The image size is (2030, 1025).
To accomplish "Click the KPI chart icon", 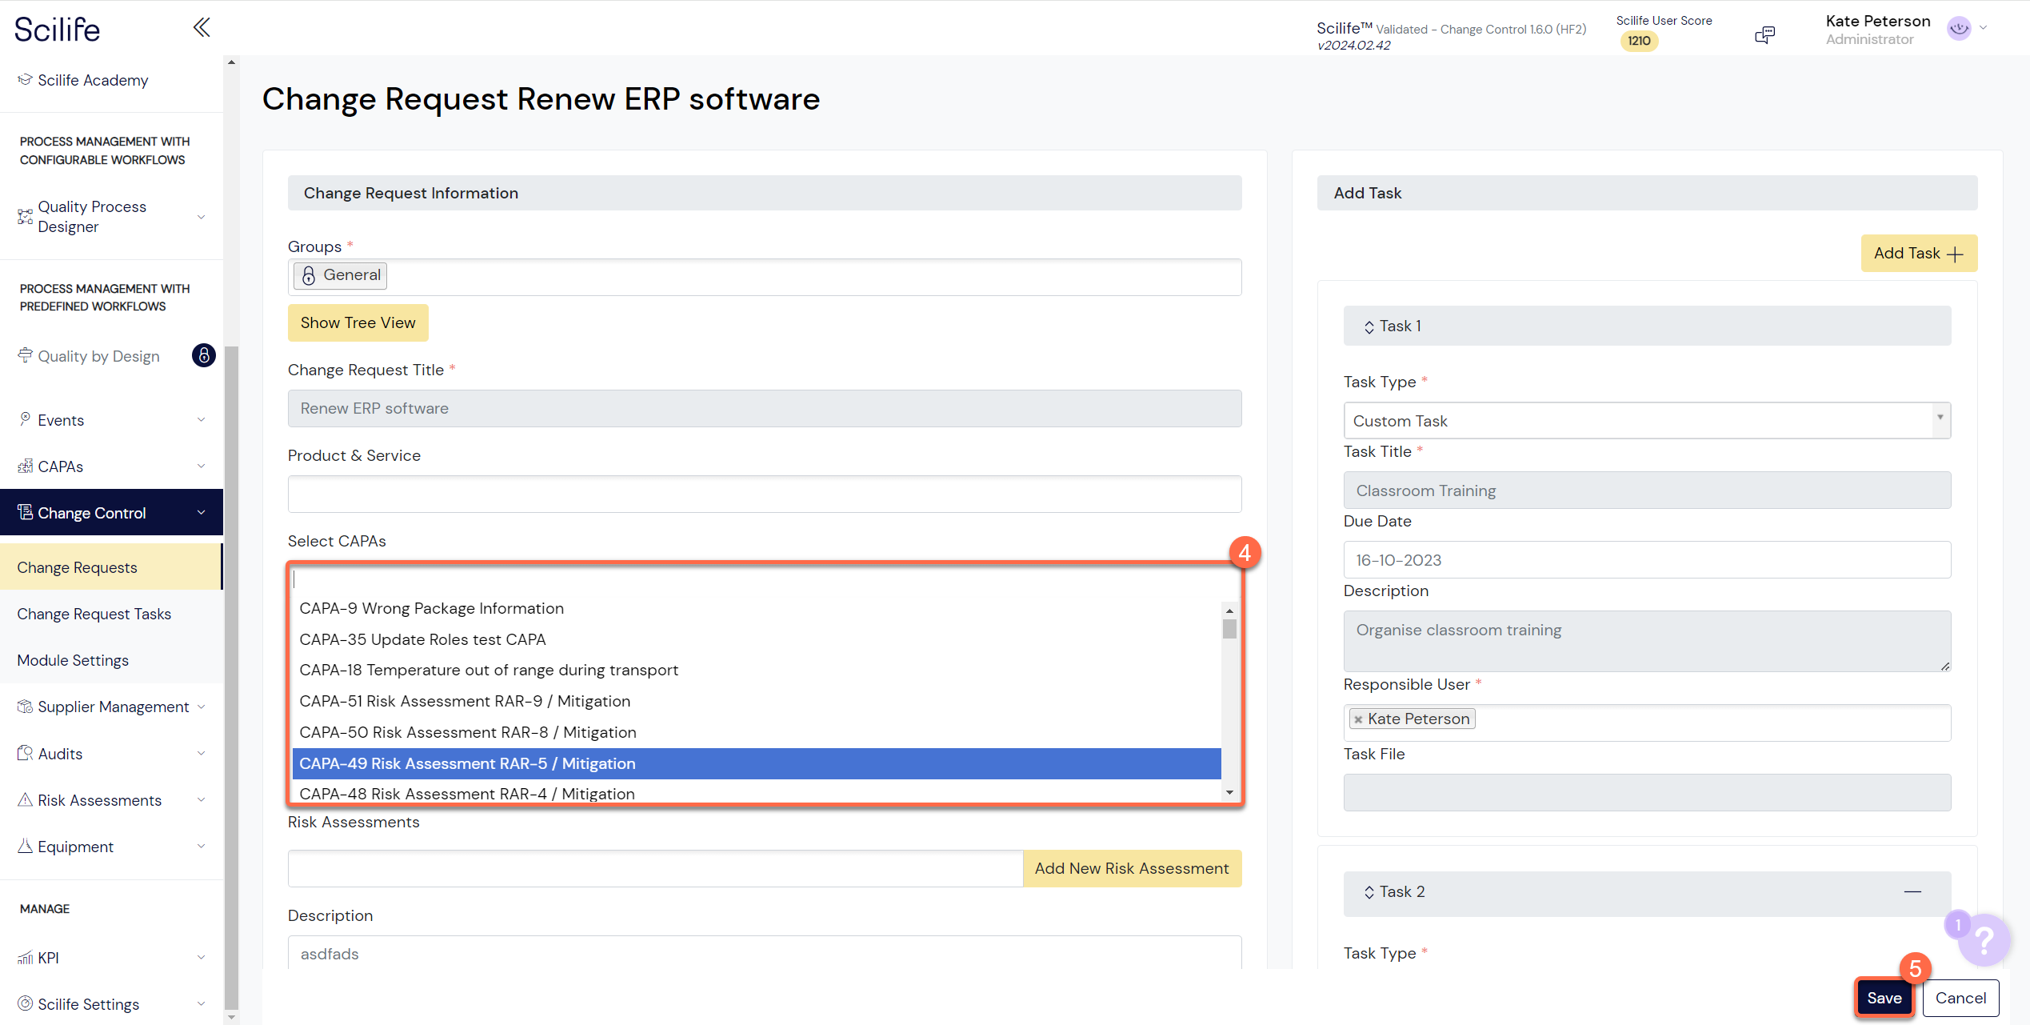I will pyautogui.click(x=26, y=957).
